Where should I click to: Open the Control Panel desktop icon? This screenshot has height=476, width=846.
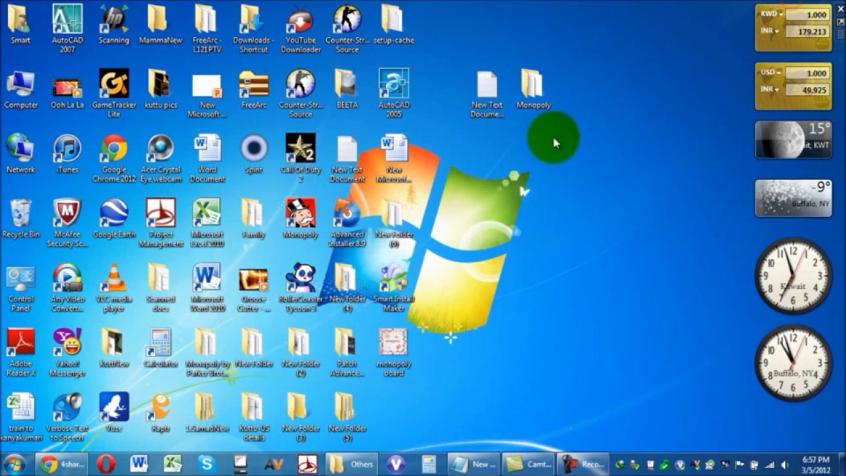(20, 288)
